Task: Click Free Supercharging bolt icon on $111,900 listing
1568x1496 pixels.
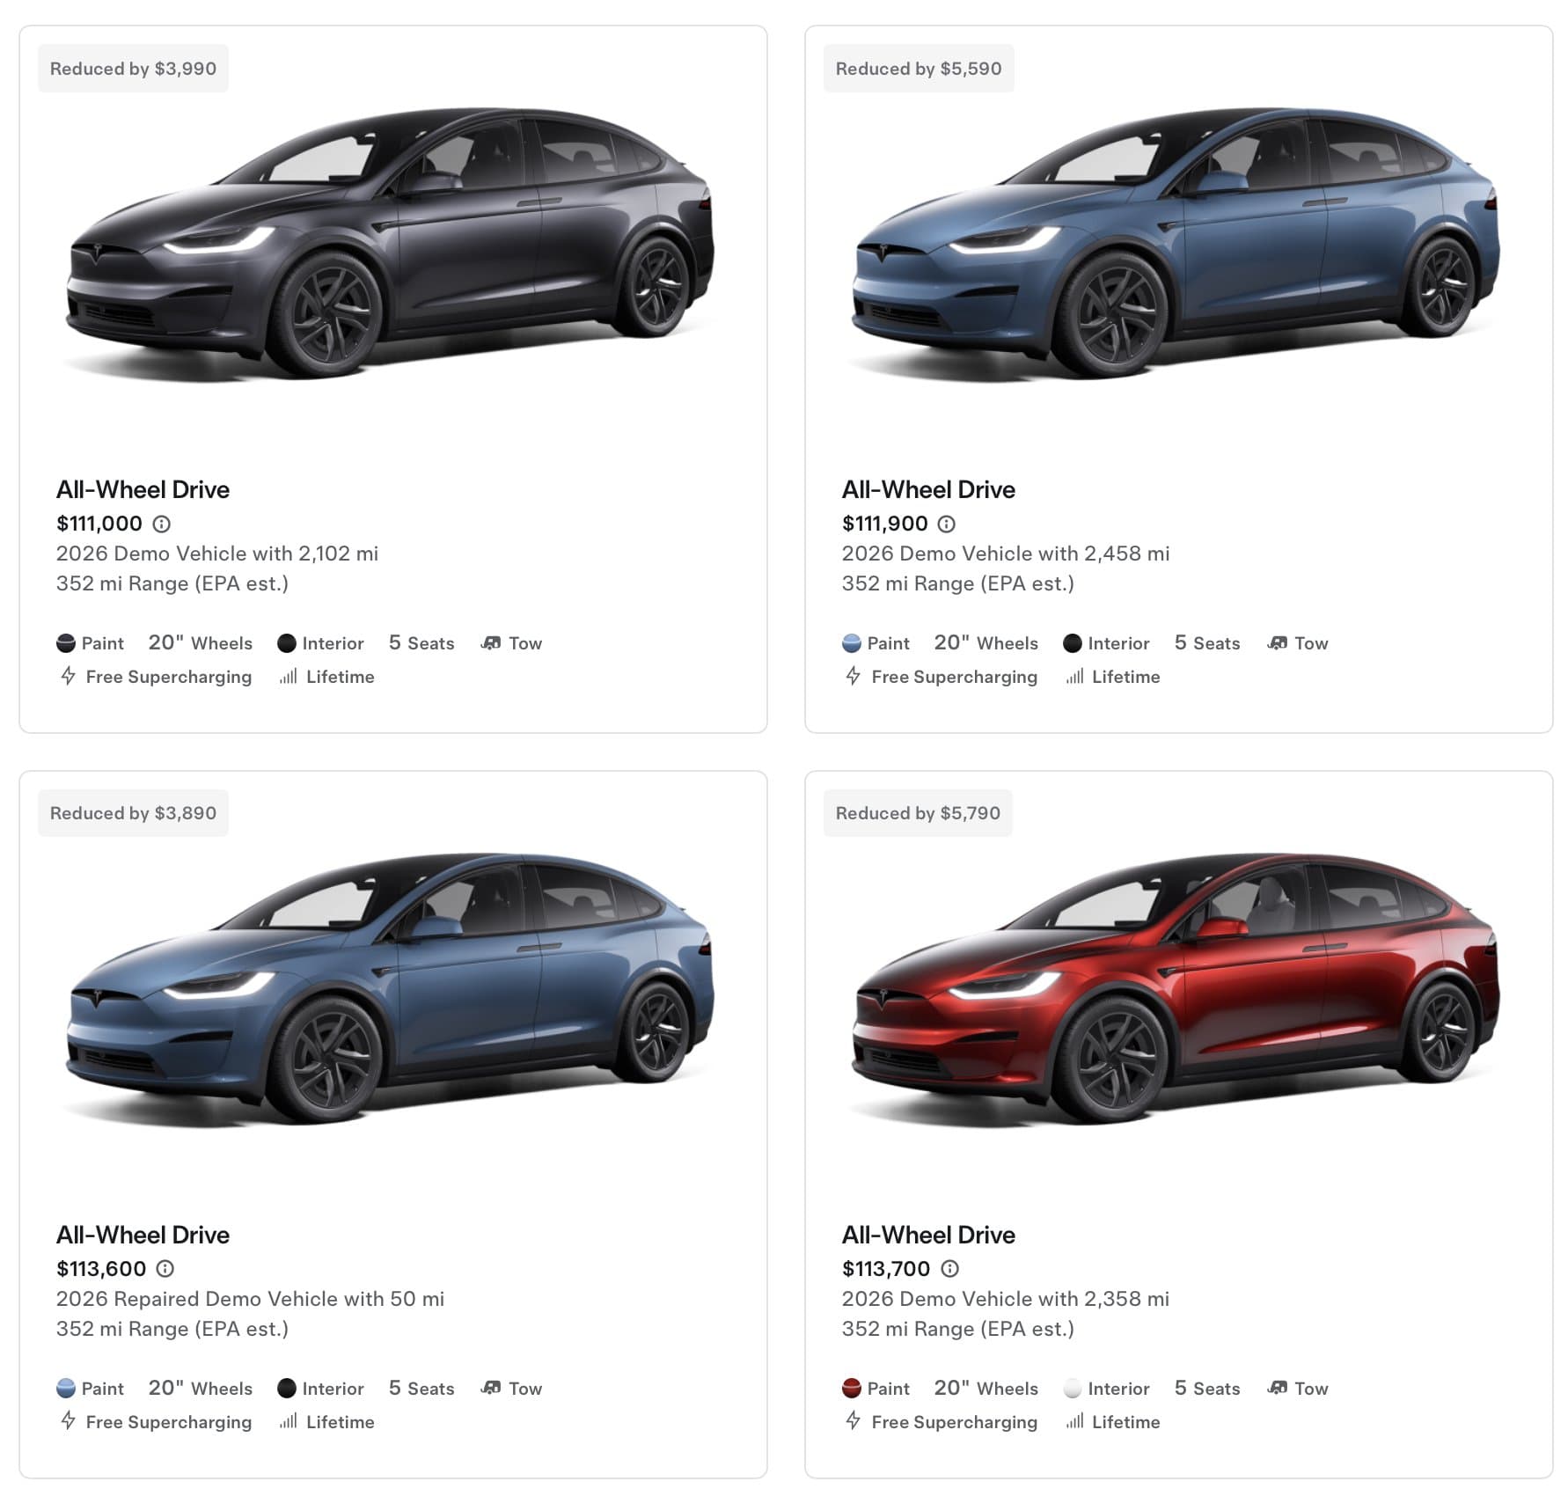Action: coord(853,676)
